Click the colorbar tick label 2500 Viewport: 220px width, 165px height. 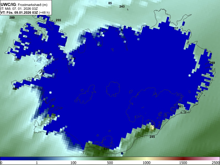[x=216, y=163]
